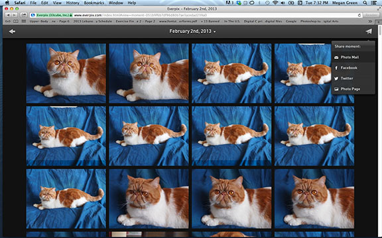Go back with Safari's back button

(x=8, y=15)
